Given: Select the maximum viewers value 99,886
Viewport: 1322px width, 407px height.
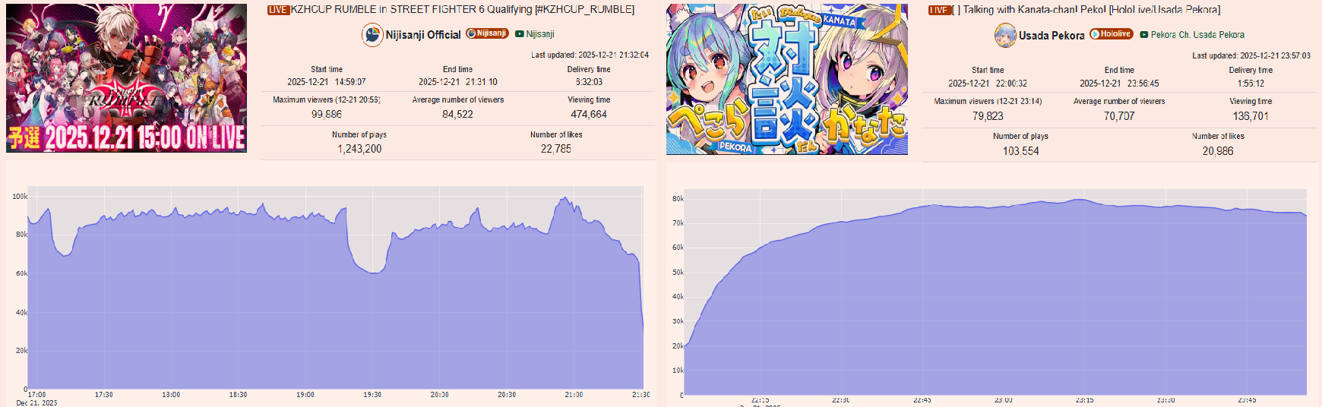Looking at the screenshot, I should point(327,115).
